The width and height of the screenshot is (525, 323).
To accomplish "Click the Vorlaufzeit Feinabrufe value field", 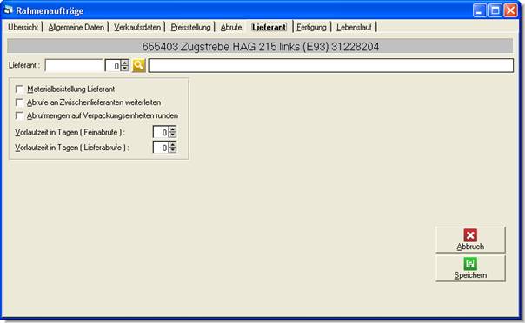I will (161, 132).
